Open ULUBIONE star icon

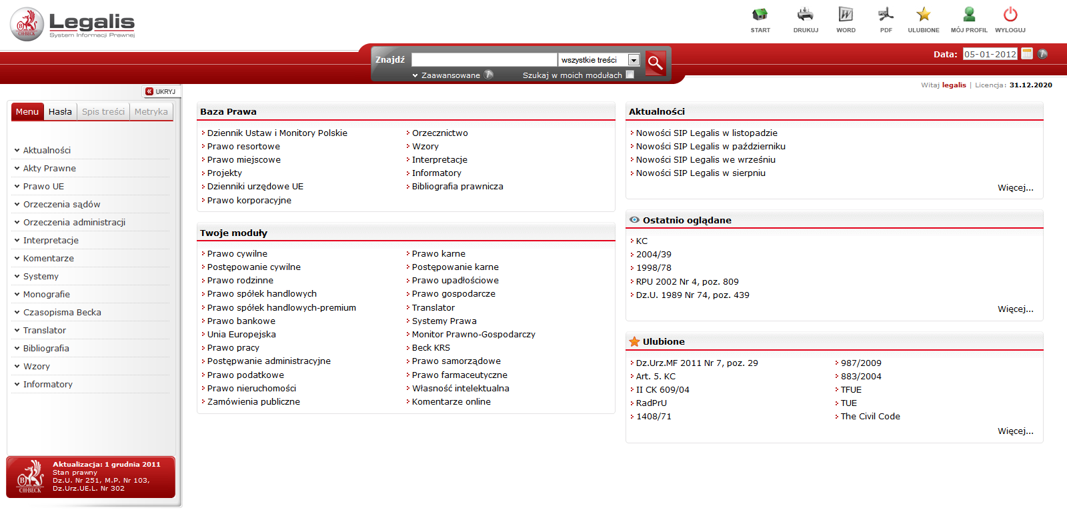[924, 14]
